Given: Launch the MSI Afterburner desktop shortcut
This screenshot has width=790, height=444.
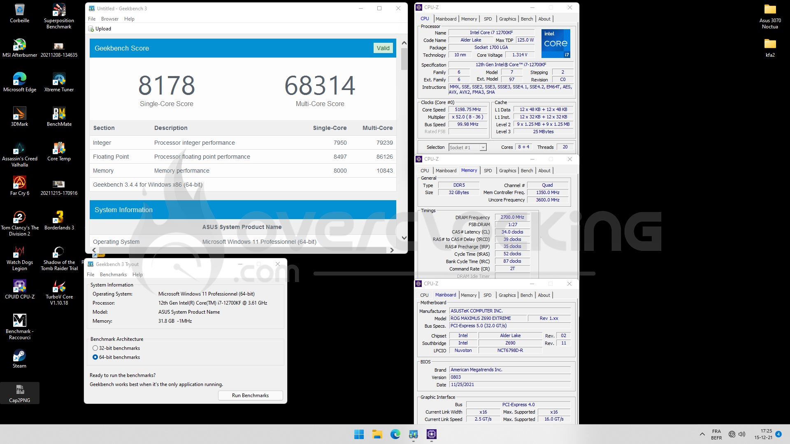Looking at the screenshot, I should point(19,48).
